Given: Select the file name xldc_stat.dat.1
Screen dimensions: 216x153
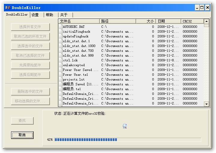Looking at the screenshot, I should tap(76, 41).
